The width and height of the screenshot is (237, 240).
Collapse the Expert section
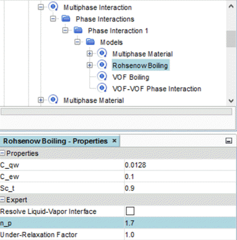[2, 200]
